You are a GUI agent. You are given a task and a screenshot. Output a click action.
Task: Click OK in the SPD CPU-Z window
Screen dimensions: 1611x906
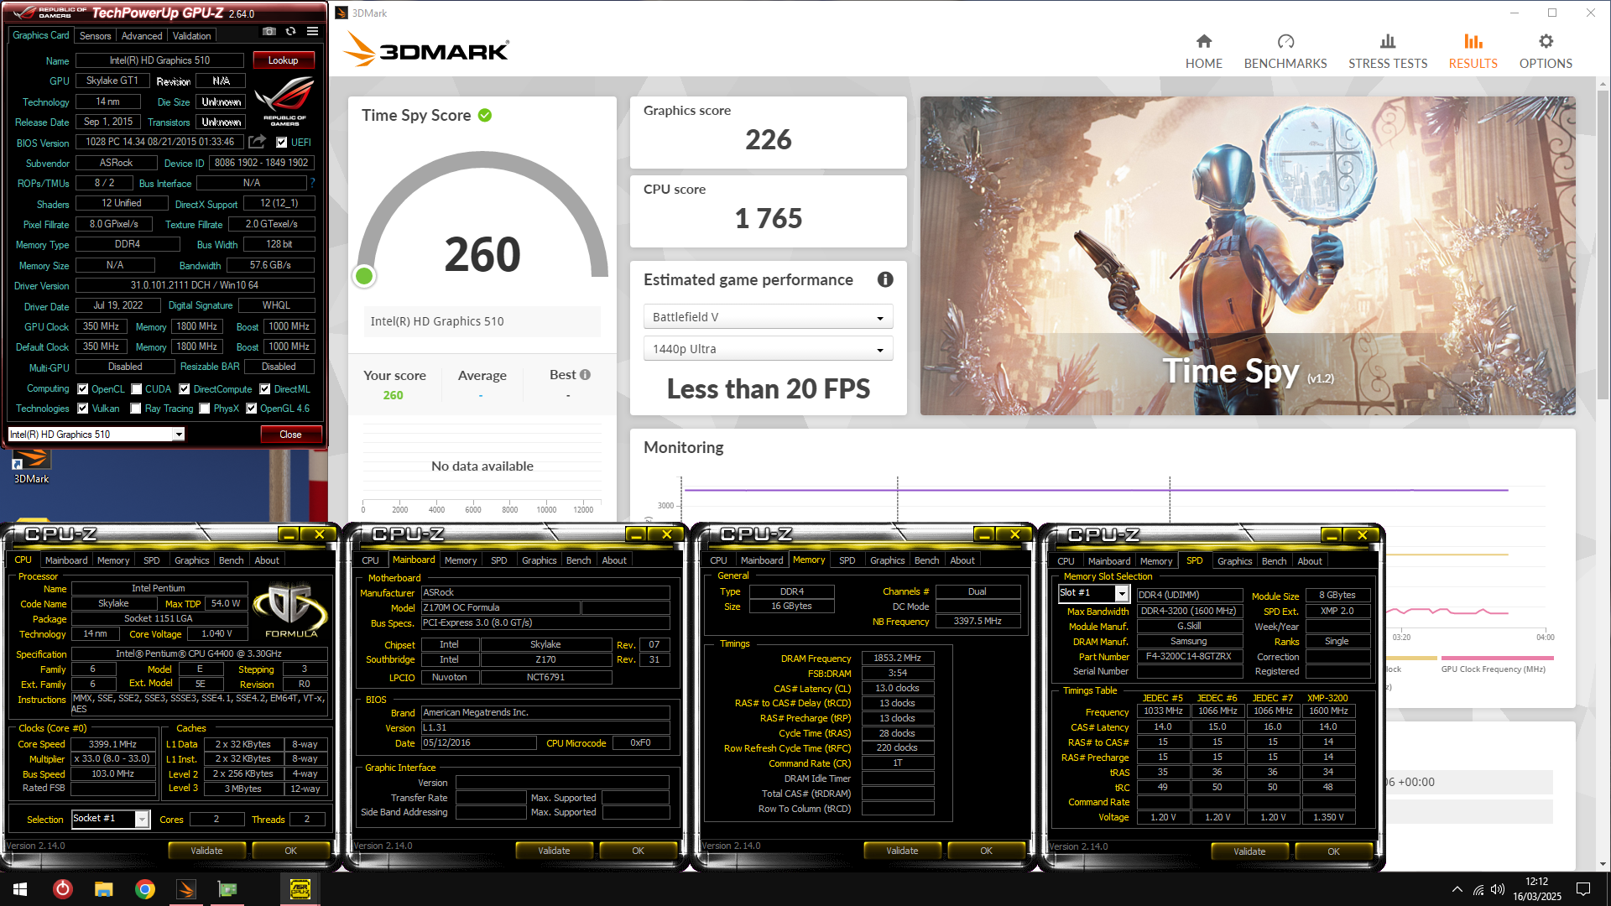1333,851
